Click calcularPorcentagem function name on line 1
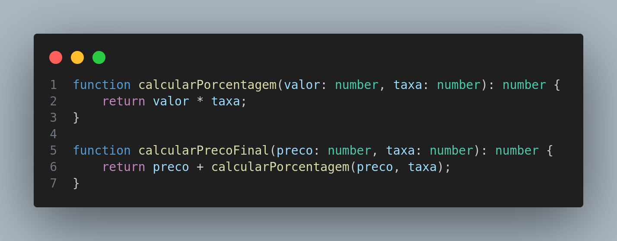The height and width of the screenshot is (241, 617). 207,85
